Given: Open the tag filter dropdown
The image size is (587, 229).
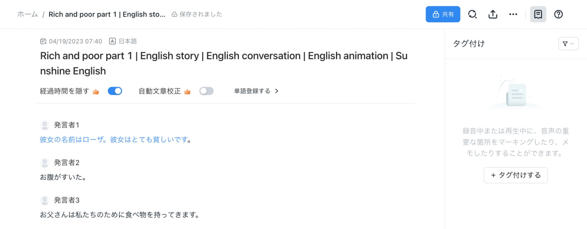Looking at the screenshot, I should point(568,44).
